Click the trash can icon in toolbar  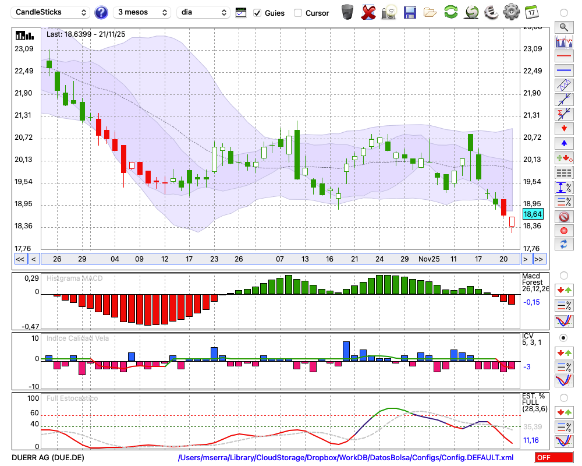[347, 12]
